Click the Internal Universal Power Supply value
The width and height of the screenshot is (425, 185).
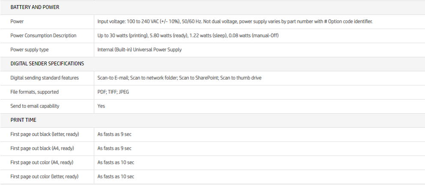pos(139,50)
